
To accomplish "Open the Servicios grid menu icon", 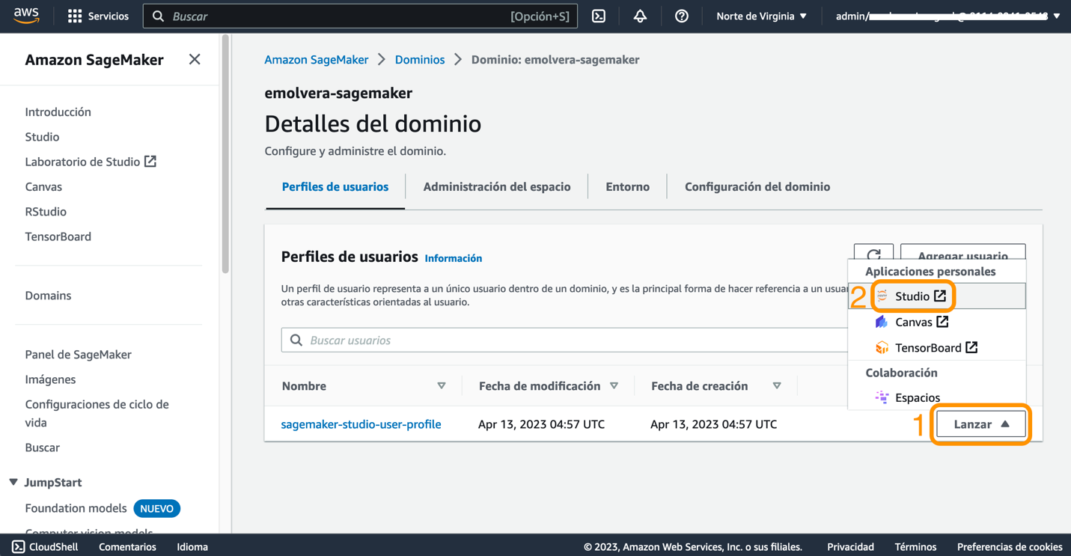I will coord(75,16).
